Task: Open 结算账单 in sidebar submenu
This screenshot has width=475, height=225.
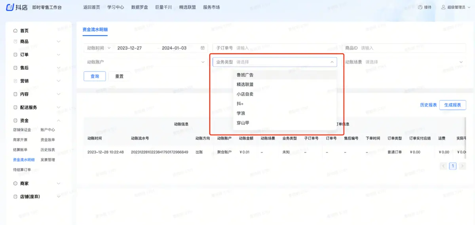Action: pos(21,150)
